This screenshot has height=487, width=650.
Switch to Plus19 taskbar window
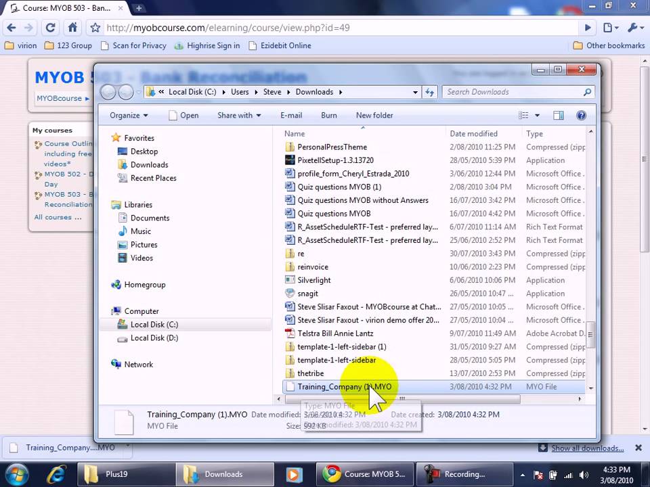(126, 474)
